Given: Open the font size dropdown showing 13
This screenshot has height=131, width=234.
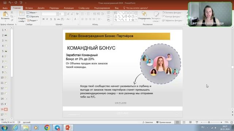Looking at the screenshot, I should [x=65, y=14].
